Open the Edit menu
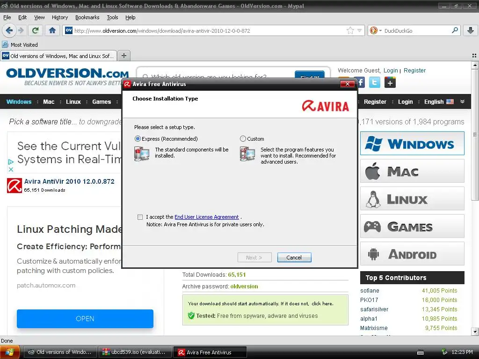Image resolution: width=479 pixels, height=359 pixels. [x=22, y=17]
